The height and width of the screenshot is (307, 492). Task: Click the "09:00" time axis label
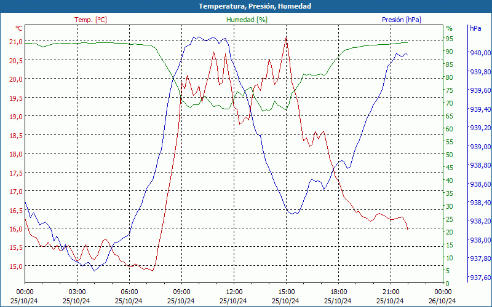pyautogui.click(x=181, y=292)
